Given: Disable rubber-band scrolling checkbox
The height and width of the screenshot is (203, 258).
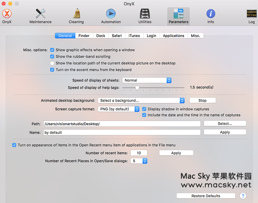Looking at the screenshot, I should (x=52, y=56).
